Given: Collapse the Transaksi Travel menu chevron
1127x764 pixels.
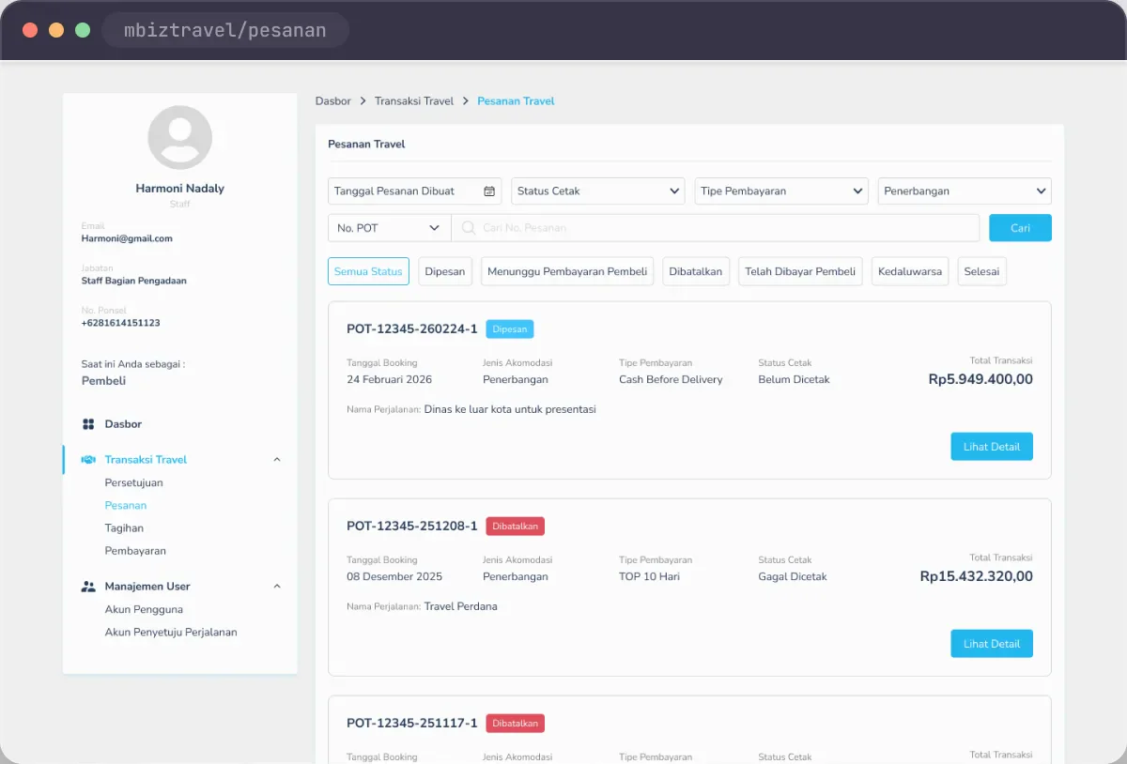Looking at the screenshot, I should click(x=277, y=460).
